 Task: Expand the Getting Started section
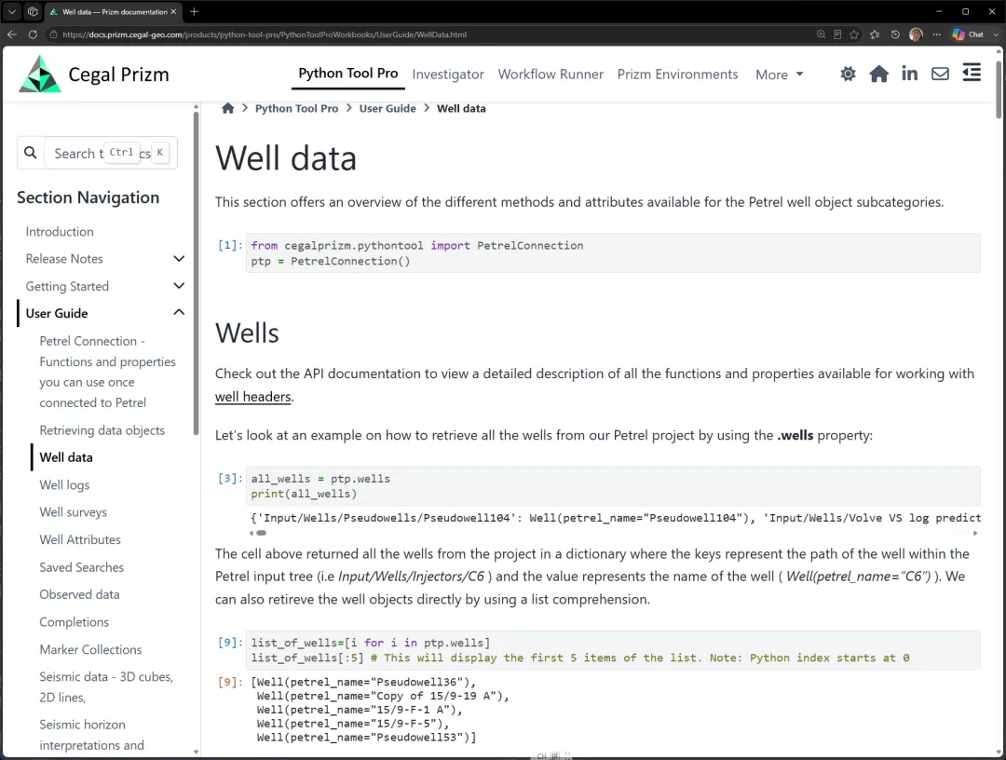tap(179, 286)
